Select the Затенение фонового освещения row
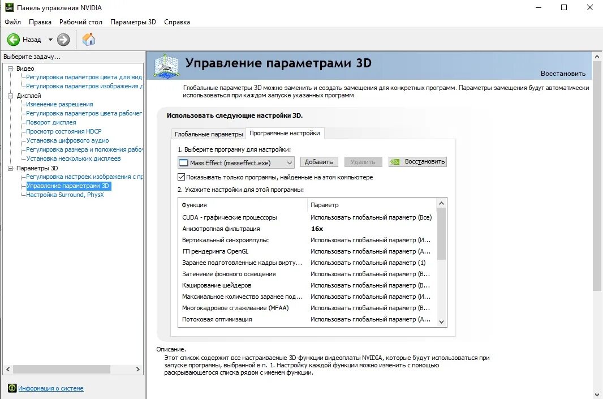 coord(307,274)
